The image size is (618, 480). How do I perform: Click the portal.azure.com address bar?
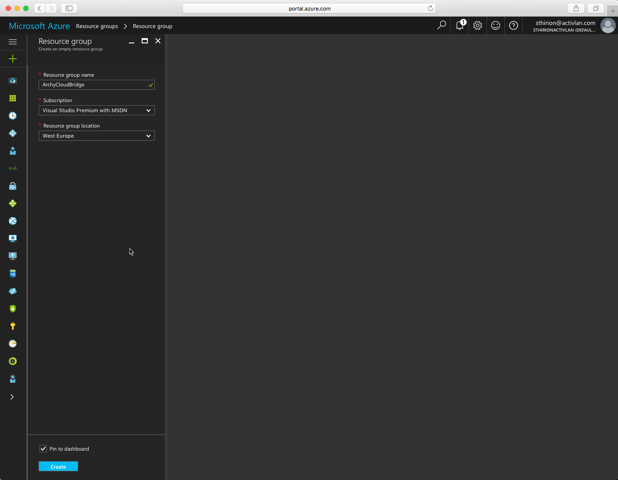309,8
